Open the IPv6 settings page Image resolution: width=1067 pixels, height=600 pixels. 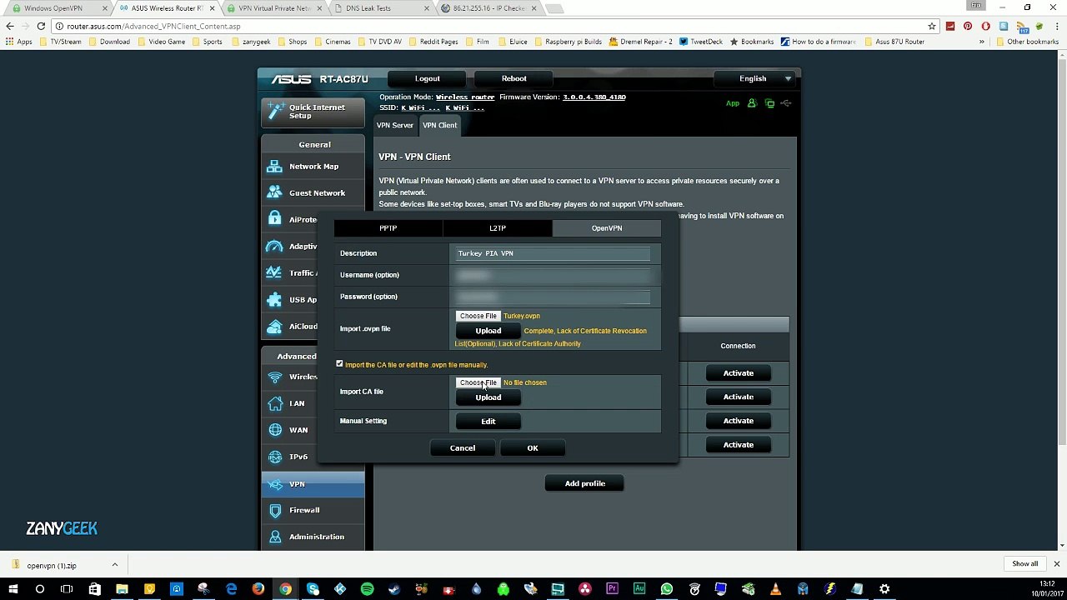pos(313,457)
